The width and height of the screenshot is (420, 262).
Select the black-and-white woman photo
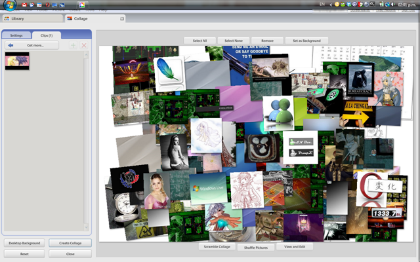coord(175,152)
